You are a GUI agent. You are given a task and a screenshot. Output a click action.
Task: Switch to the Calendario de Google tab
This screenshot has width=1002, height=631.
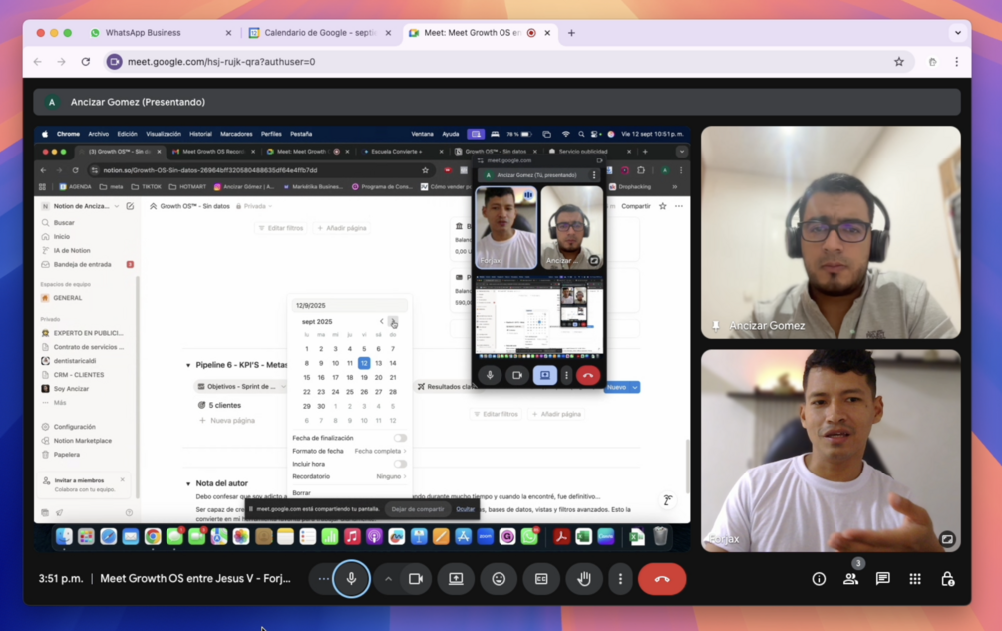click(x=319, y=33)
